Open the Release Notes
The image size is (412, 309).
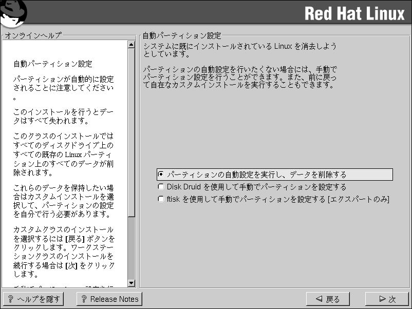point(109,299)
